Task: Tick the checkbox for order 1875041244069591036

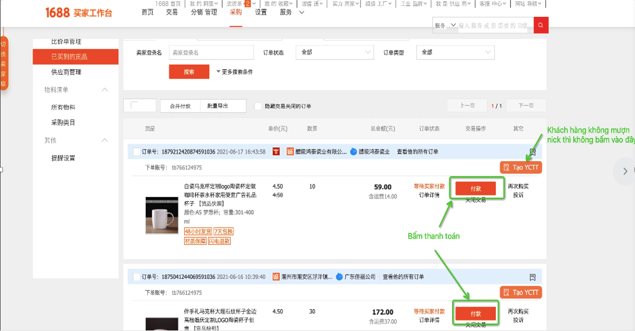Action: 136,277
